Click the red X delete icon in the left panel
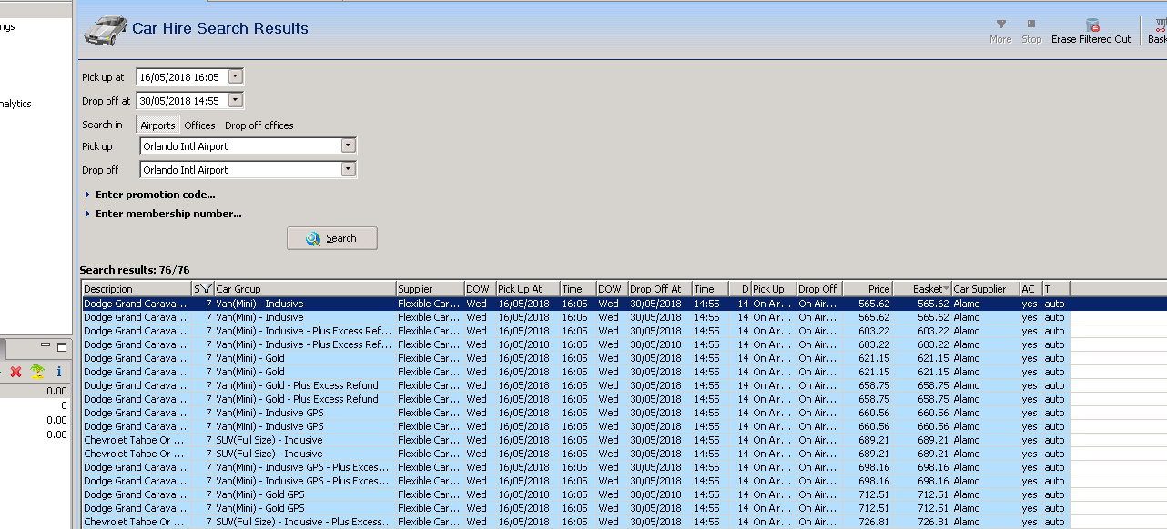1167x529 pixels. (15, 372)
